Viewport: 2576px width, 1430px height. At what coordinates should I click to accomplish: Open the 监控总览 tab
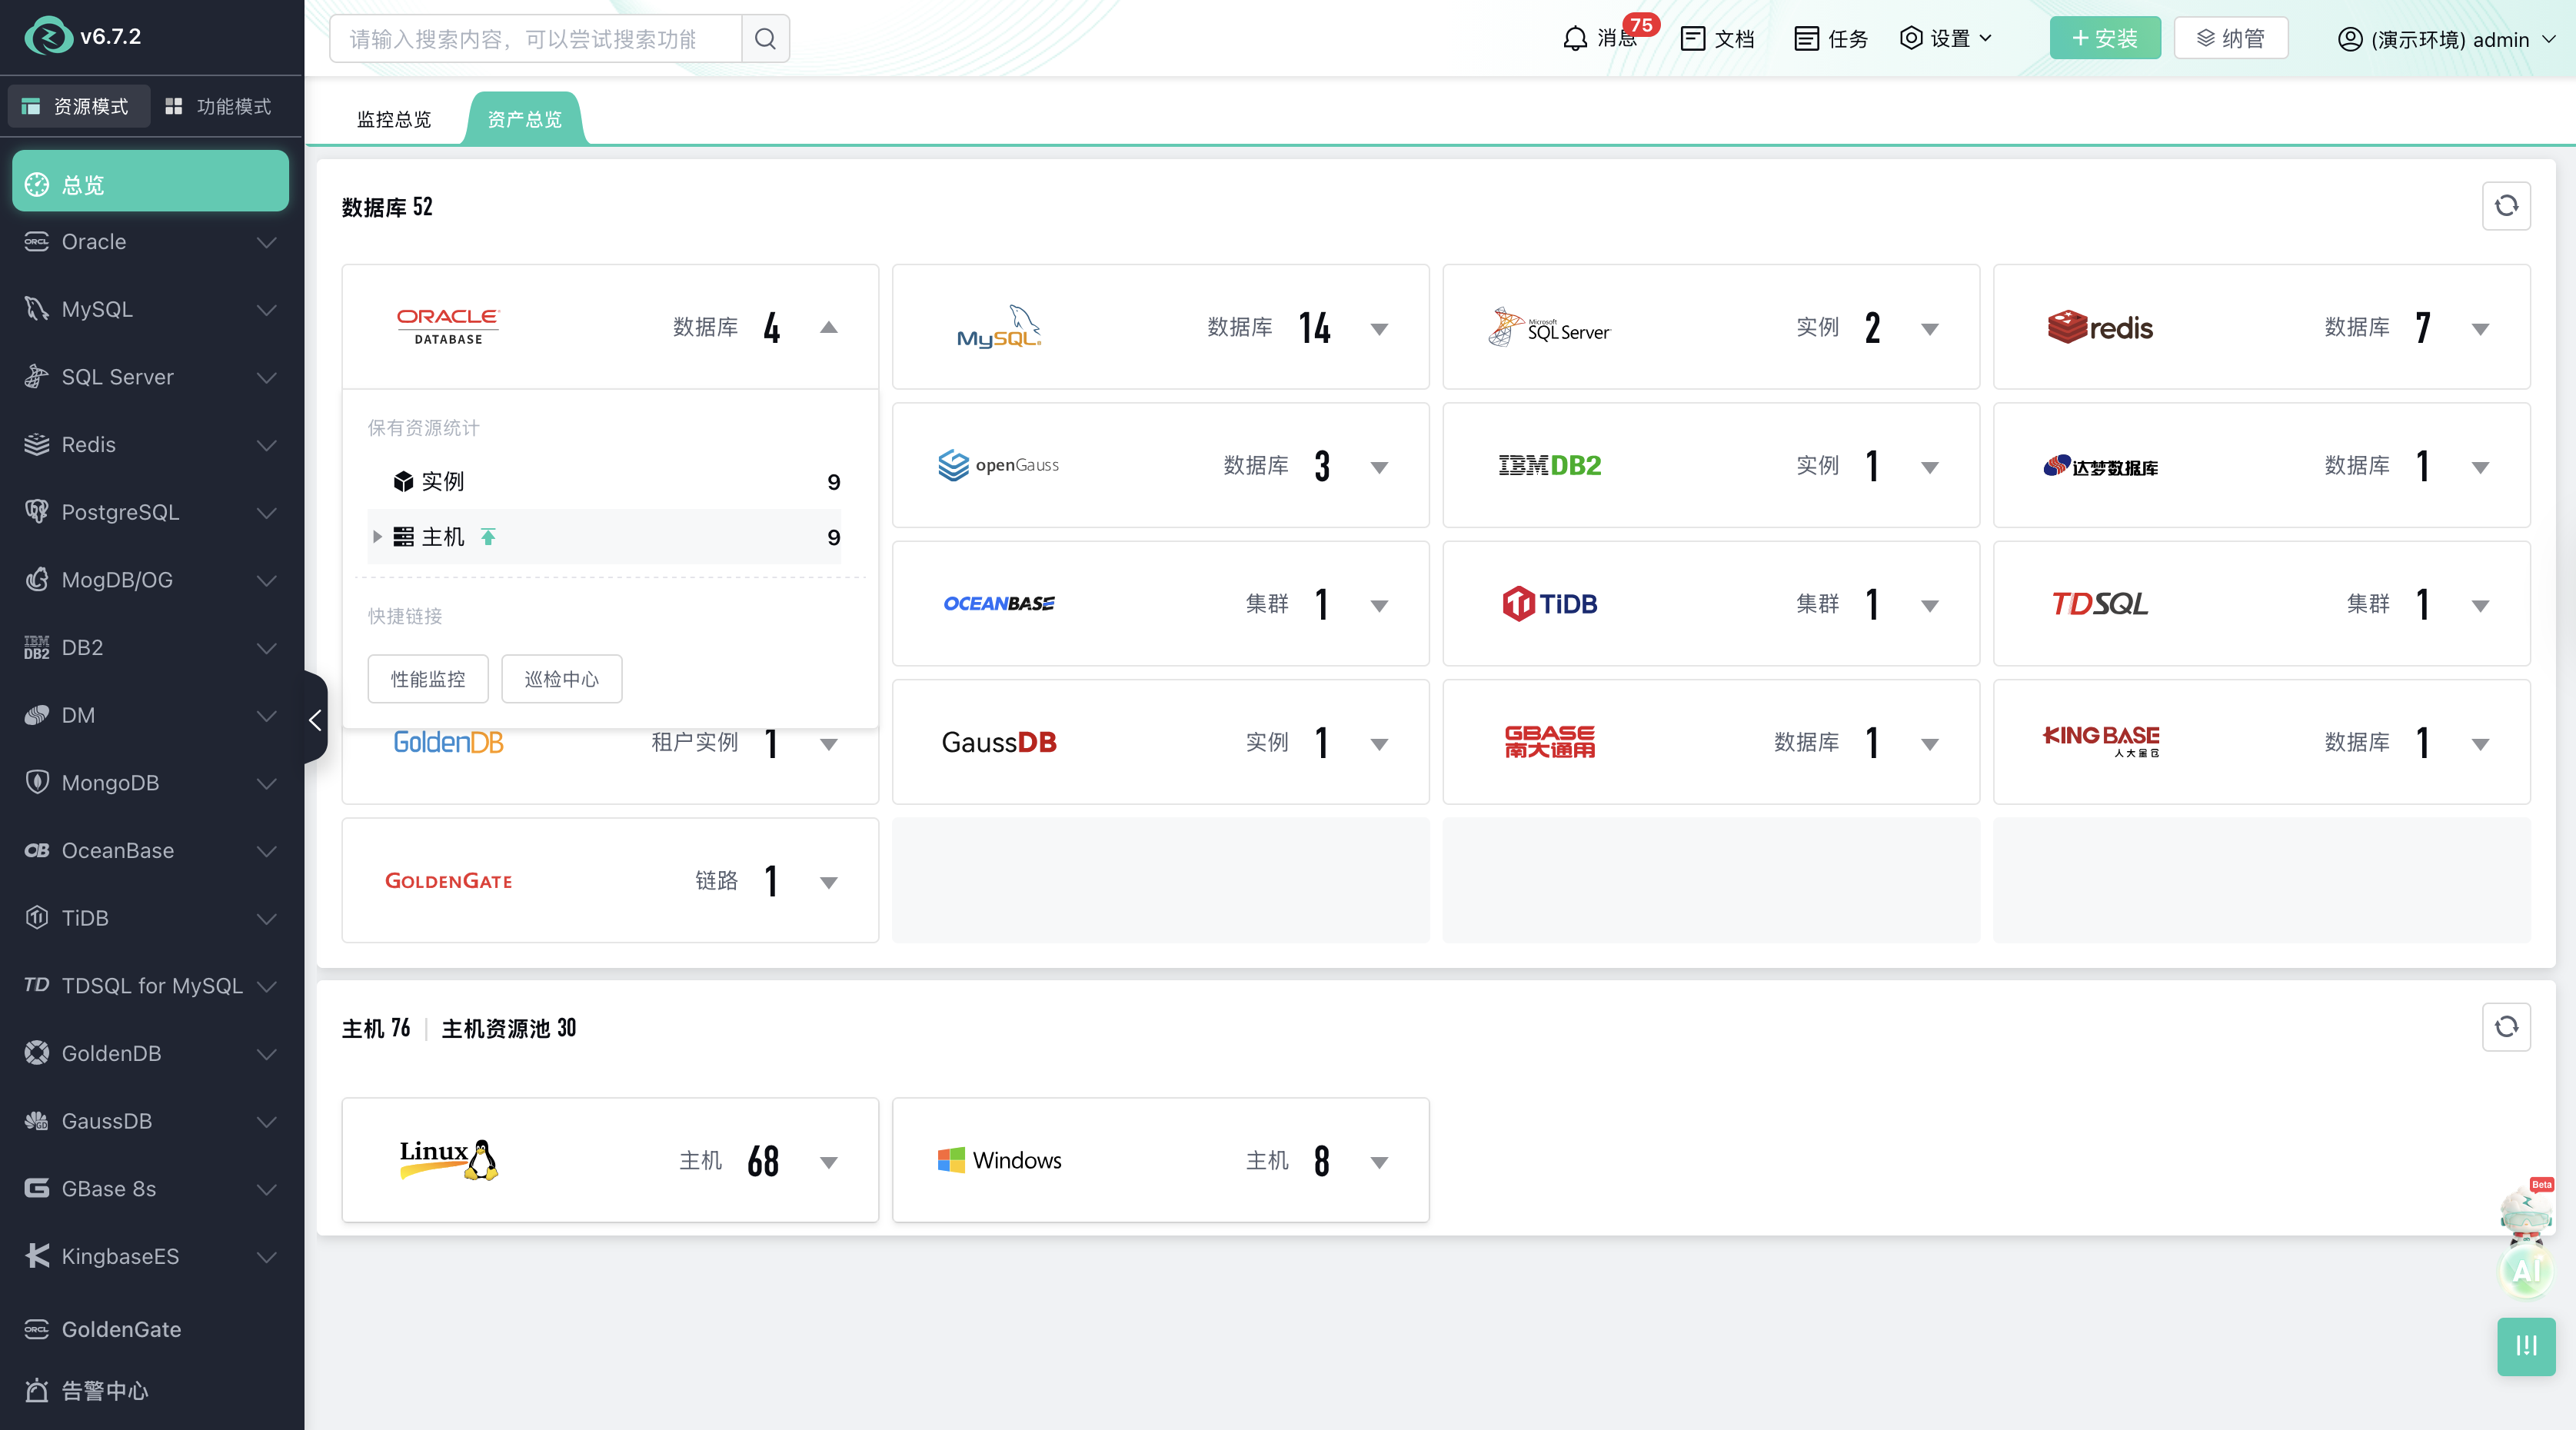[x=394, y=119]
